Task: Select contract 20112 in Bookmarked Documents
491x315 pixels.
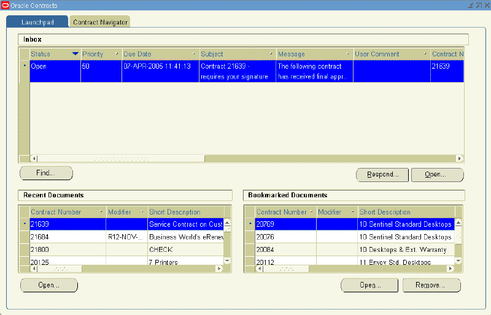Action: point(285,261)
